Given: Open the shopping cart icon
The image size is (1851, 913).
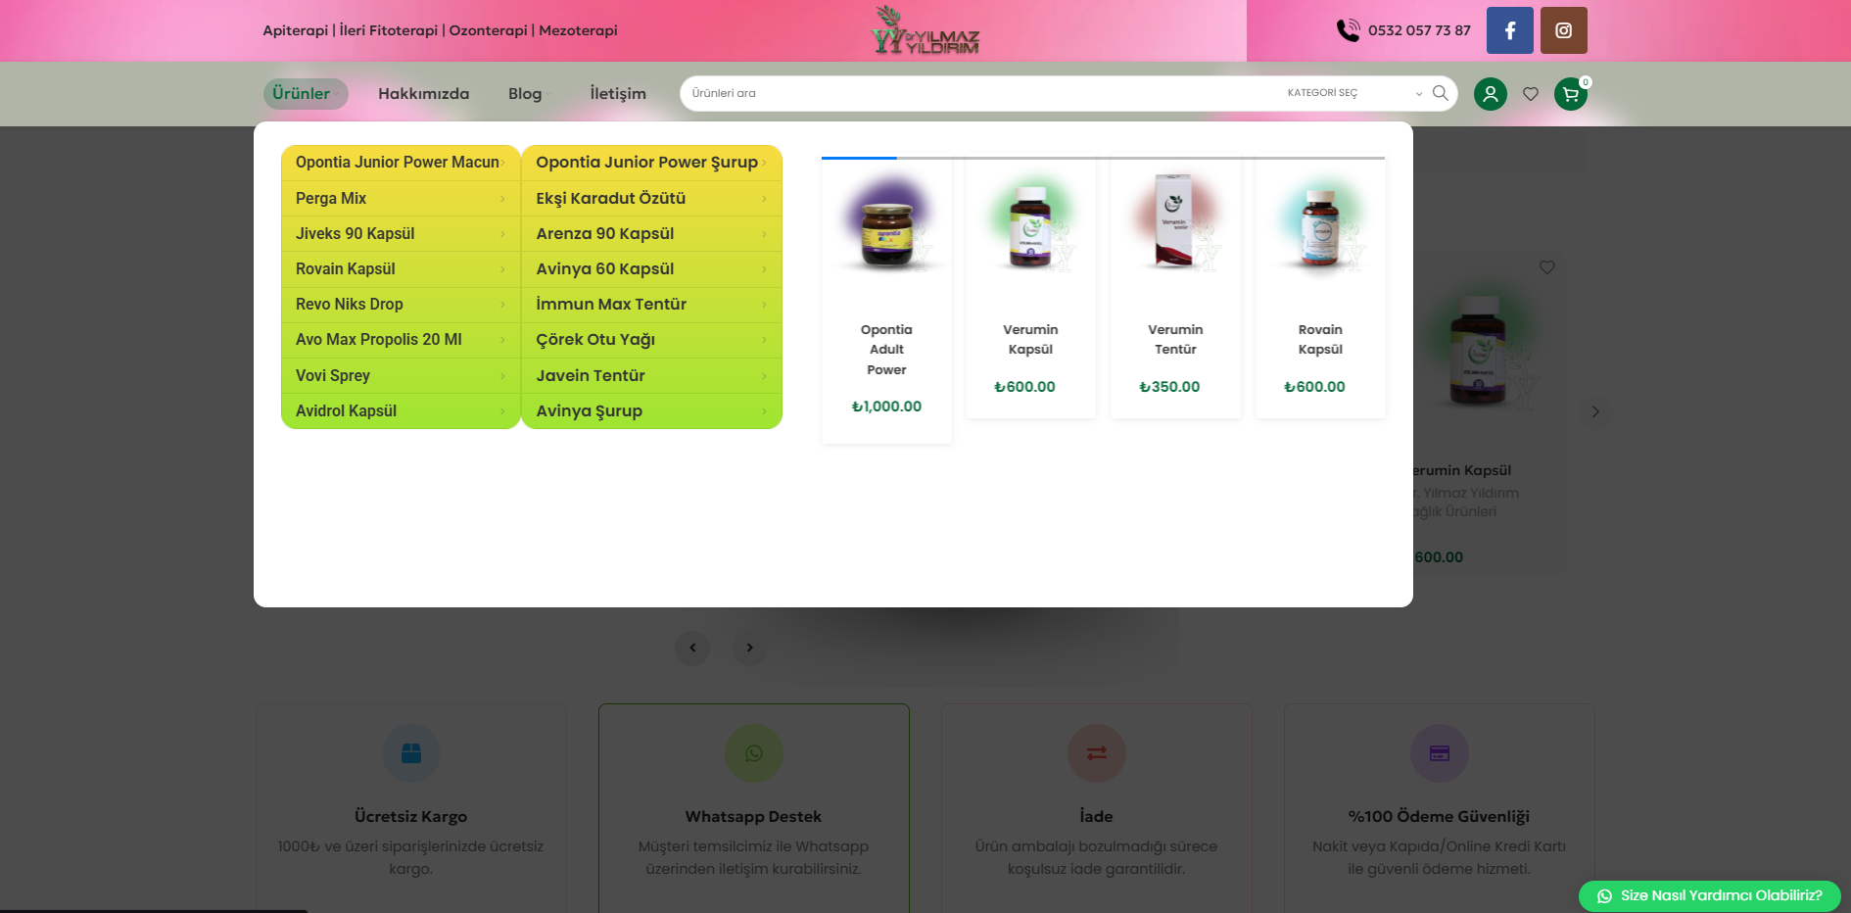Looking at the screenshot, I should (1571, 94).
